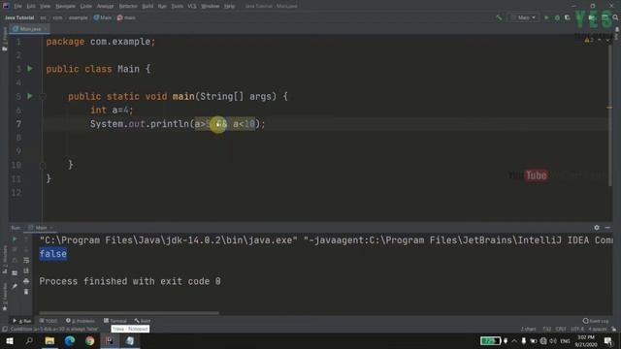
Task: Open the Windows Start menu
Action: [9, 340]
